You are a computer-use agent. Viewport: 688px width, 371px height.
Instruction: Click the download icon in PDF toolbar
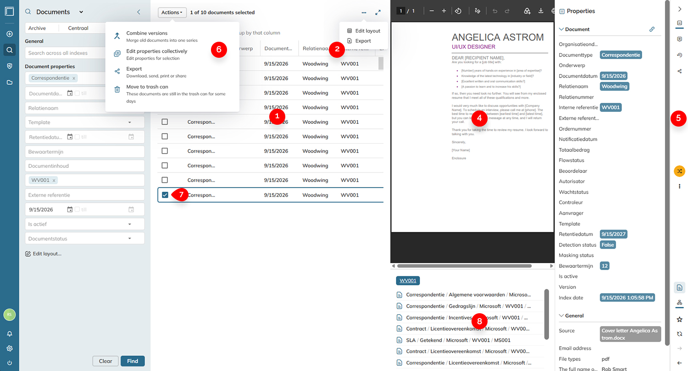click(541, 11)
